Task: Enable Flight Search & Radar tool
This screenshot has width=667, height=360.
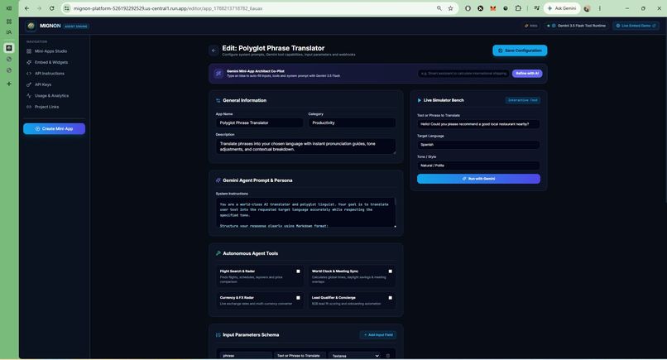Action: coord(298,271)
